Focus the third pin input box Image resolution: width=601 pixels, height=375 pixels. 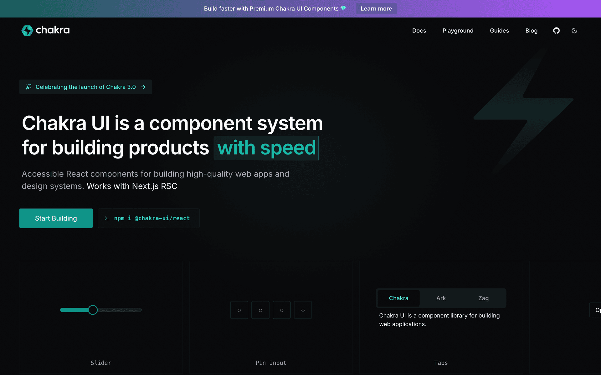point(282,310)
